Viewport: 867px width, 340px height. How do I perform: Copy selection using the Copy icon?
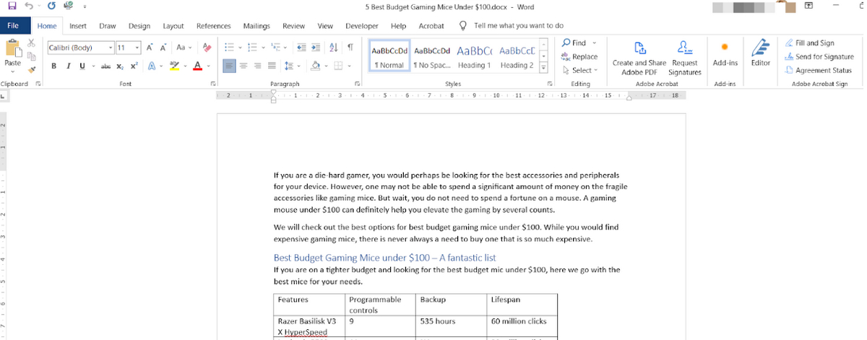[31, 56]
